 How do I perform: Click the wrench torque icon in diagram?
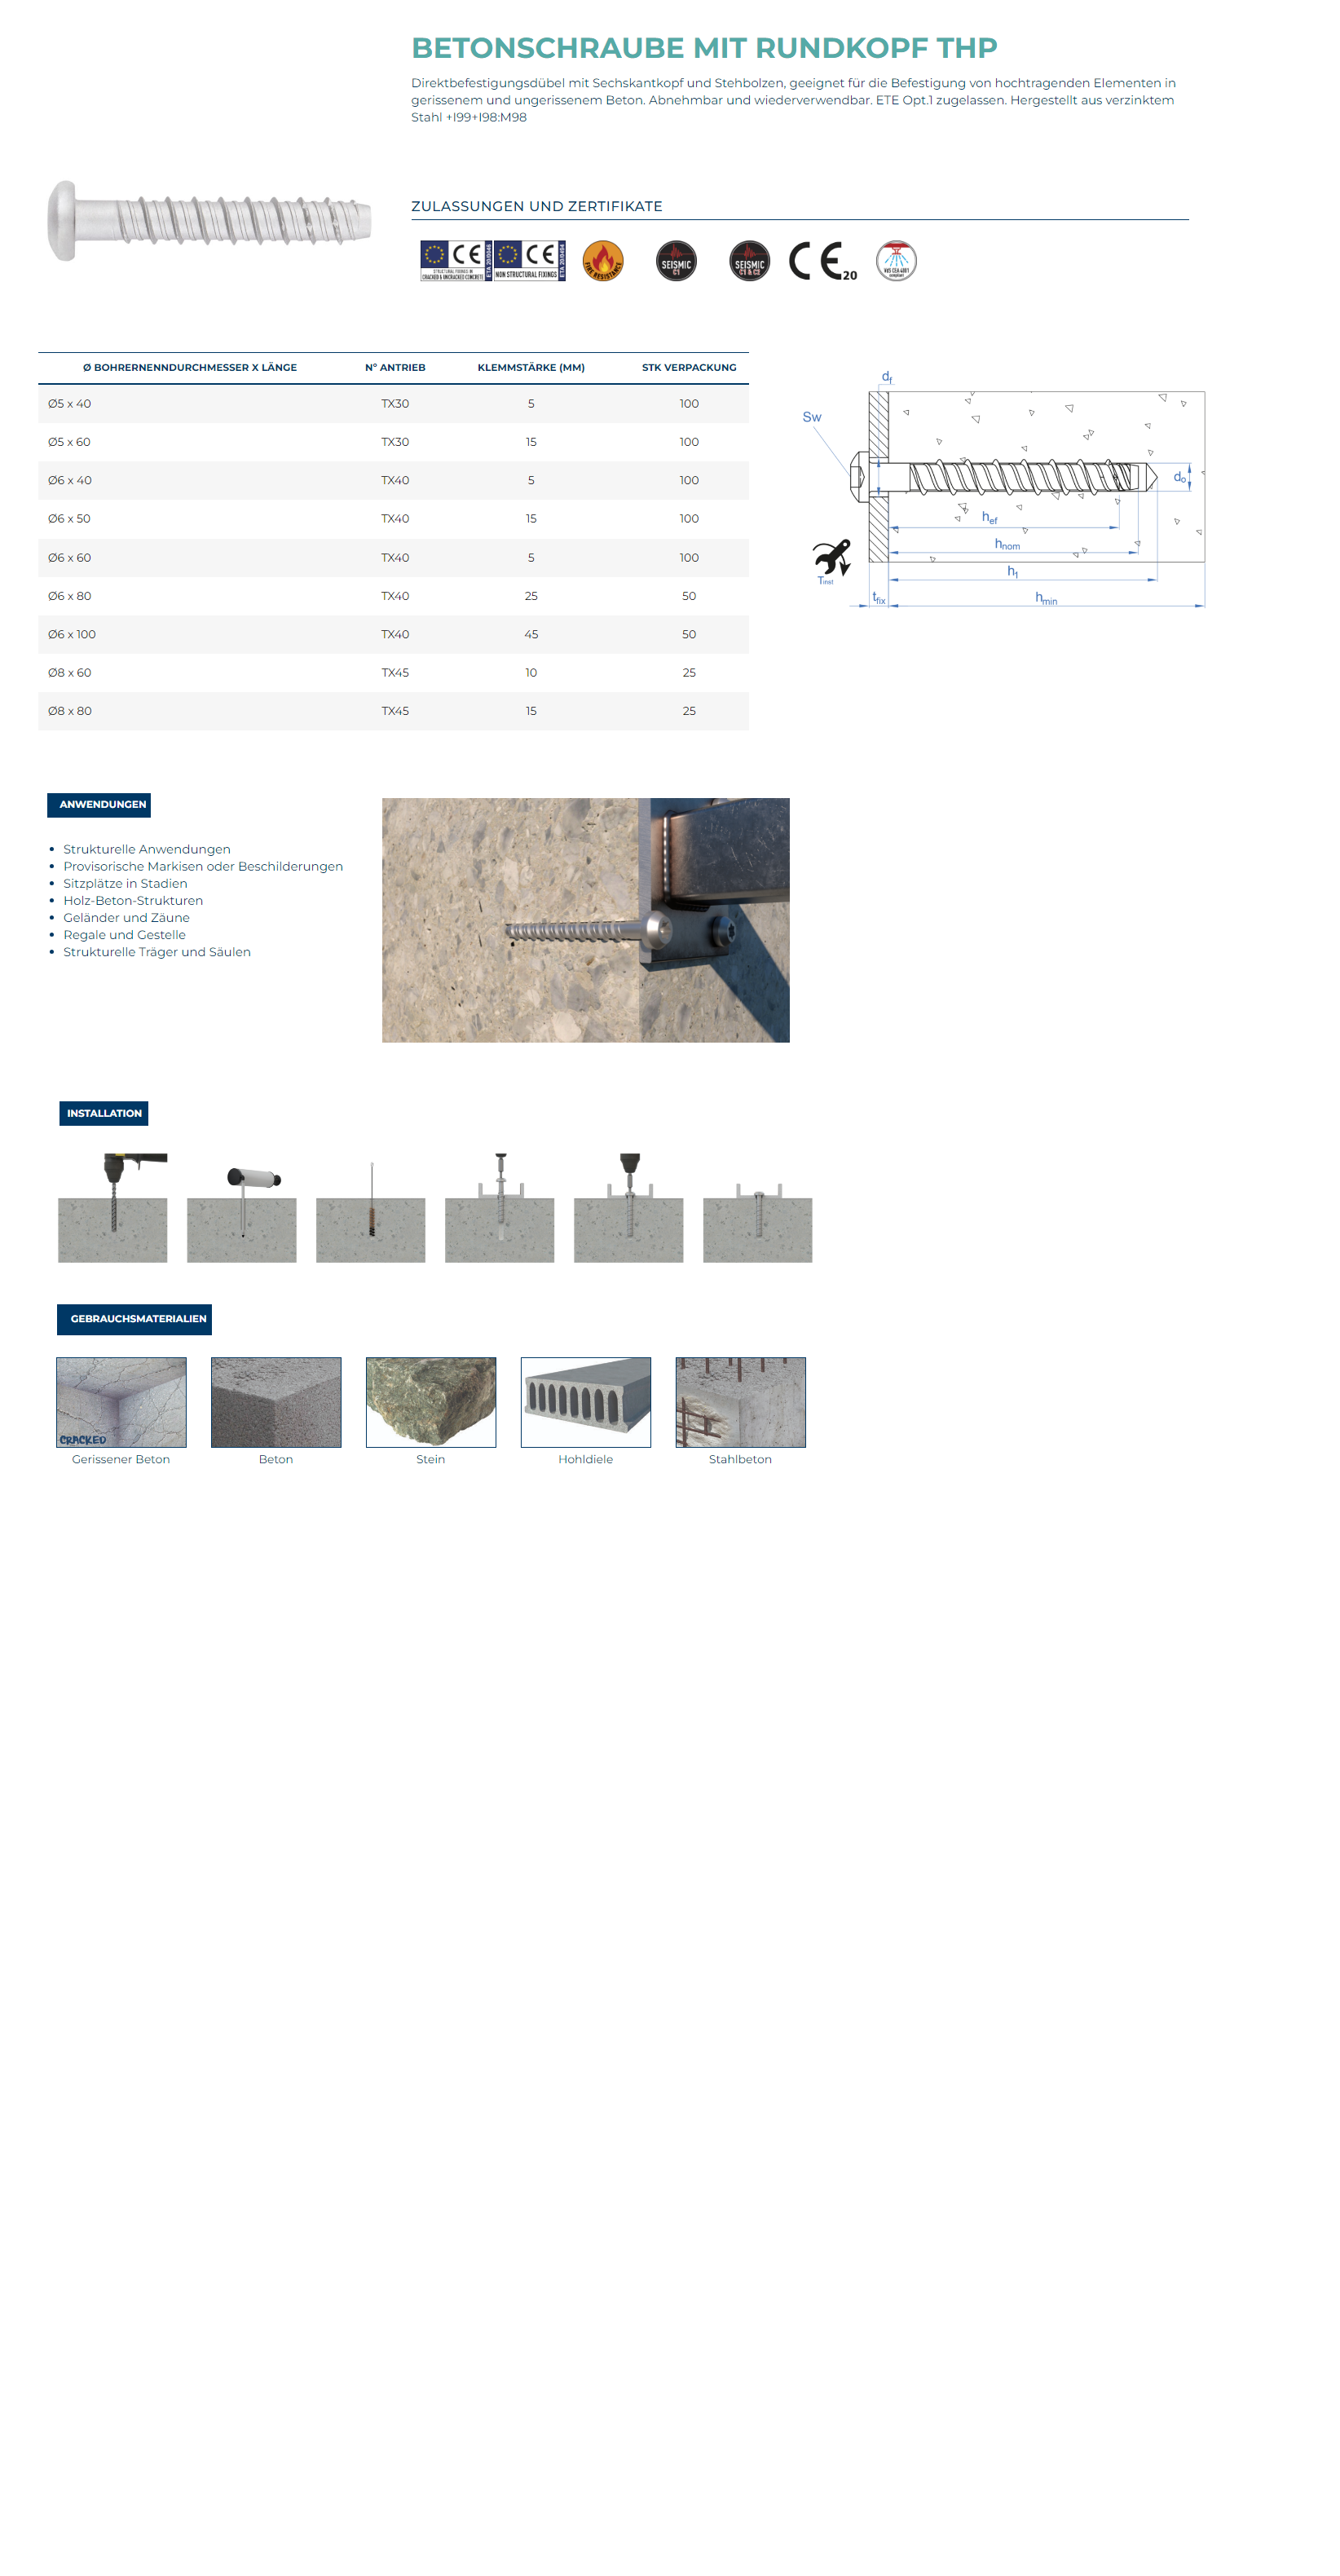click(x=830, y=558)
